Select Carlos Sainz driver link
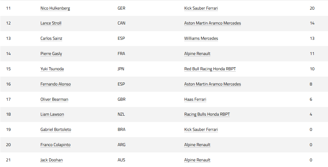The width and height of the screenshot is (328, 167). [51, 38]
